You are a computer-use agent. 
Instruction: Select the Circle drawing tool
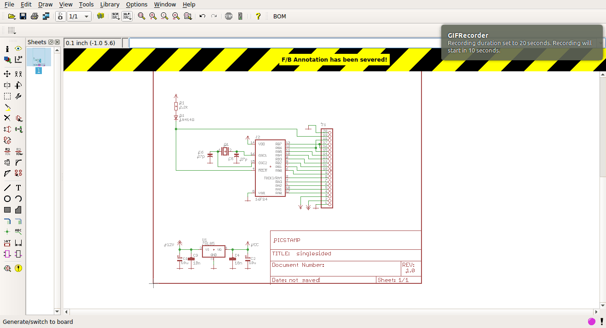click(x=7, y=199)
